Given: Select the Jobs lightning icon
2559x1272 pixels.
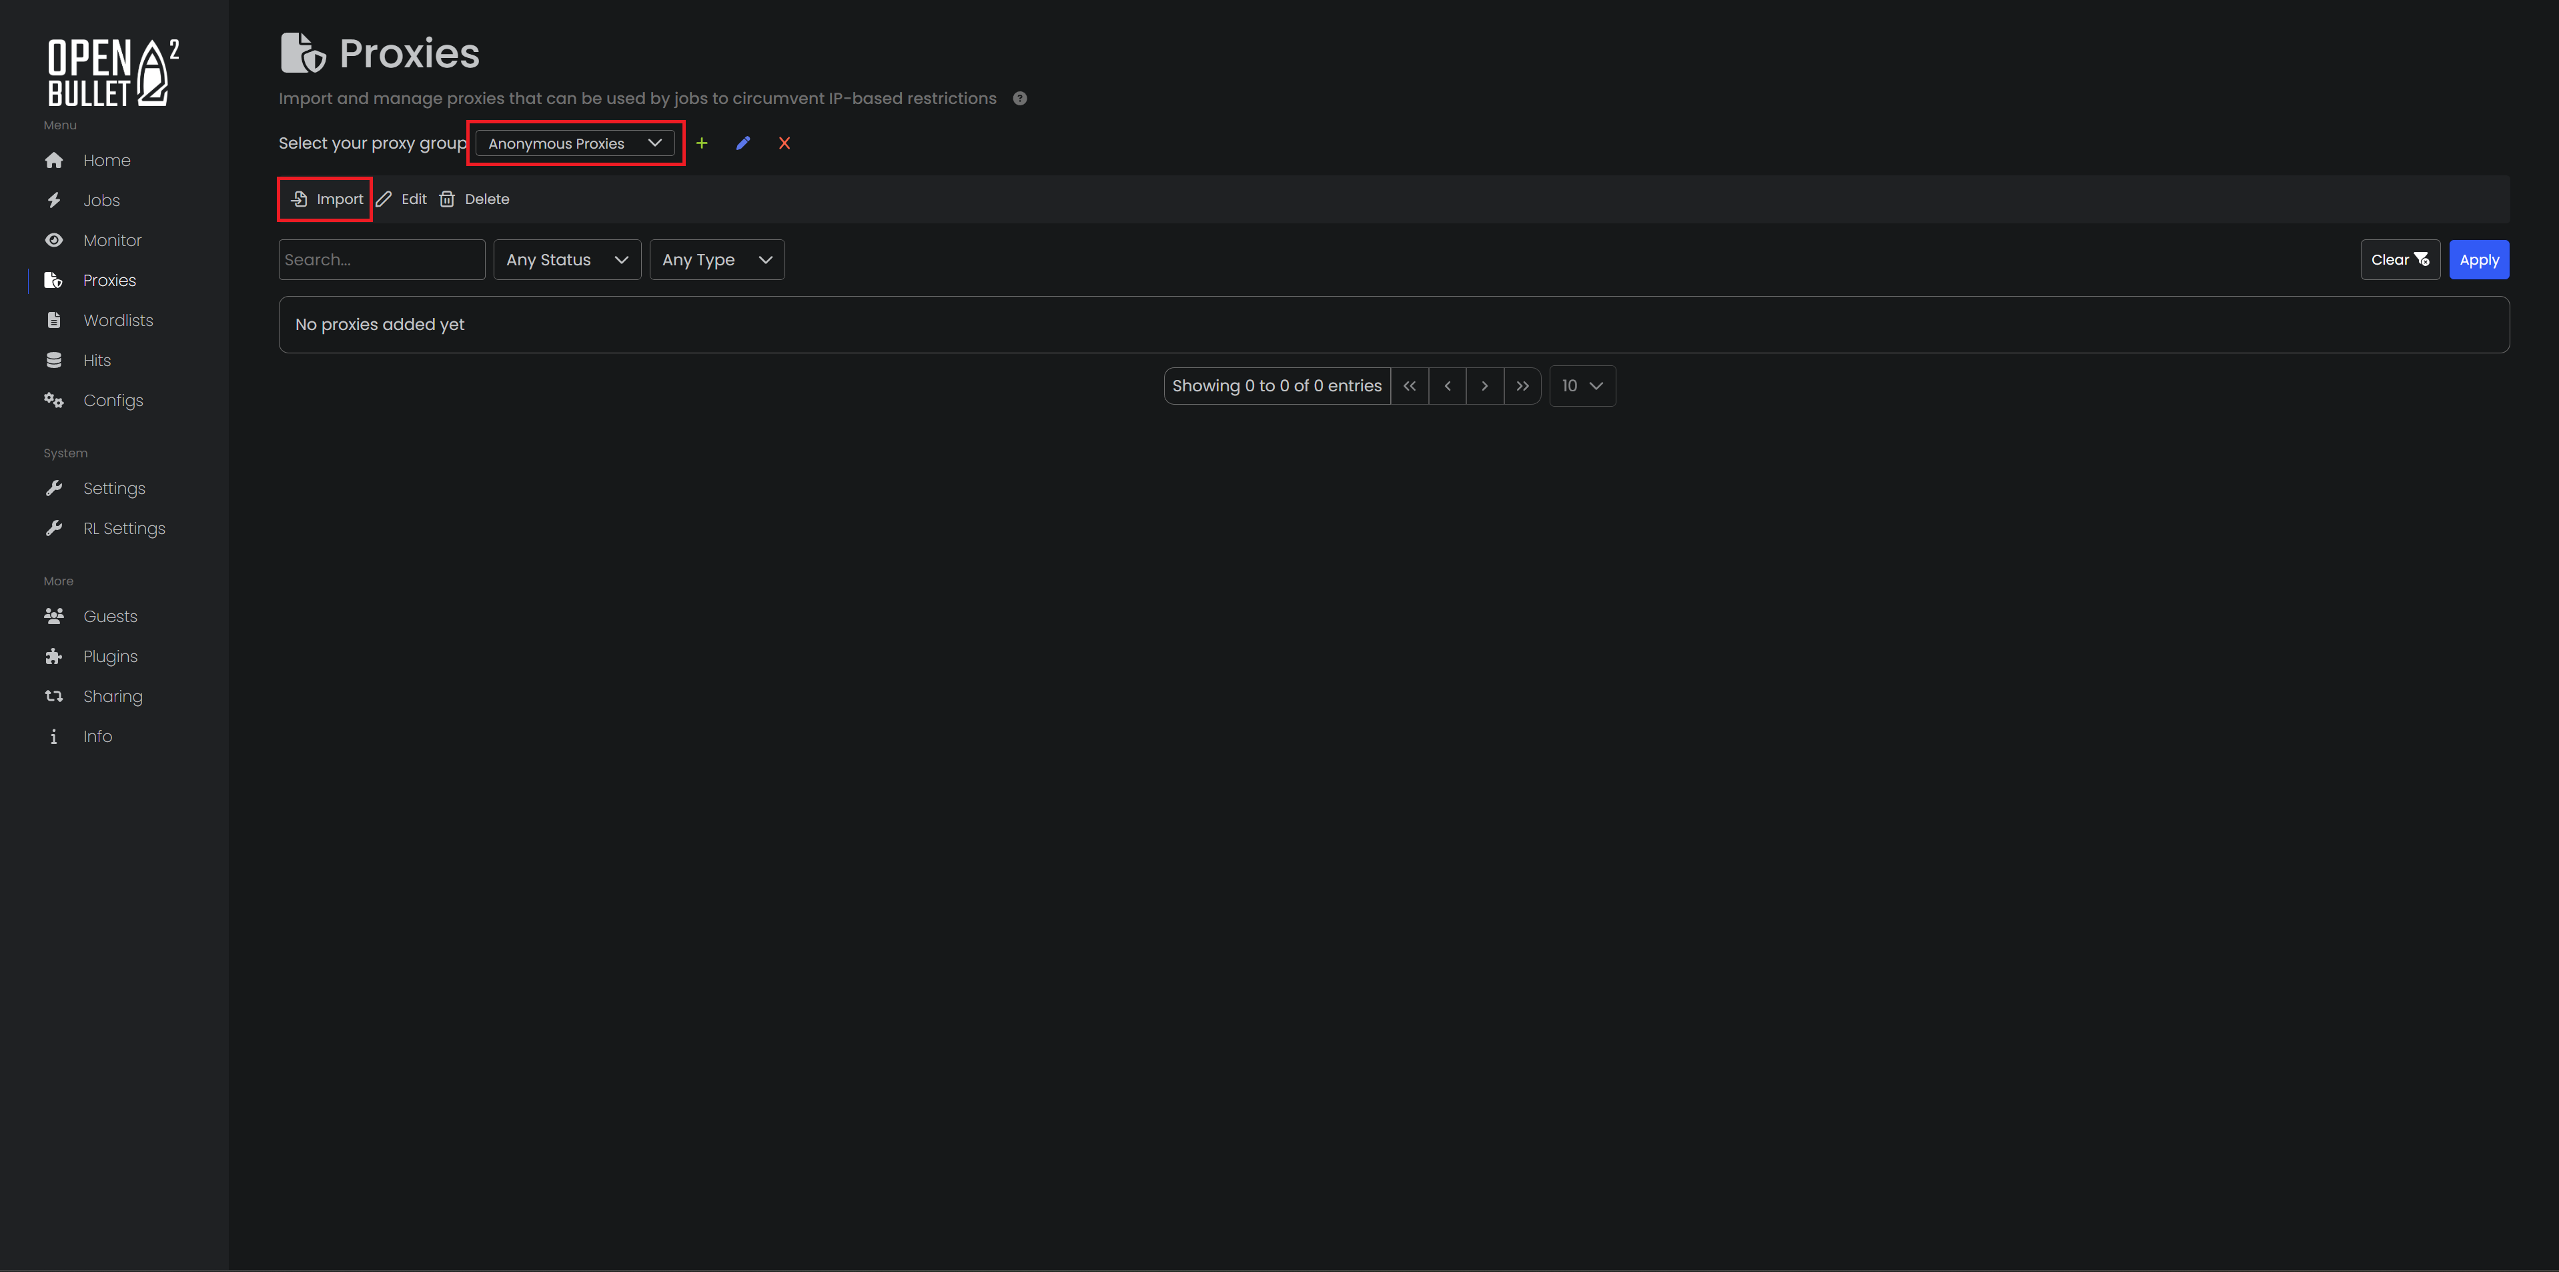Looking at the screenshot, I should (x=53, y=199).
